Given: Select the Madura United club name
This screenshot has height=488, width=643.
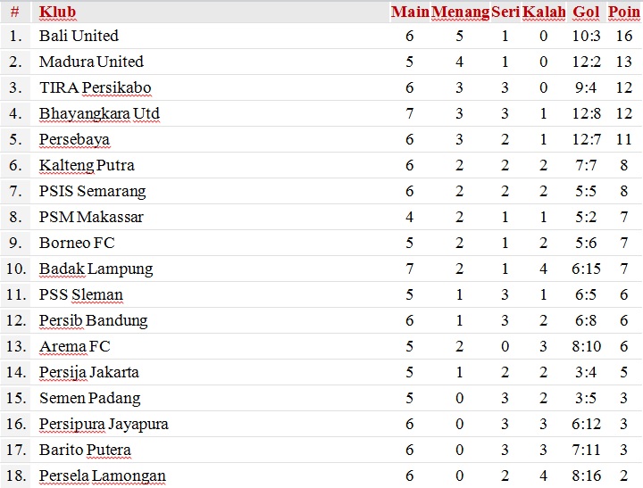Looking at the screenshot, I should (x=91, y=62).
